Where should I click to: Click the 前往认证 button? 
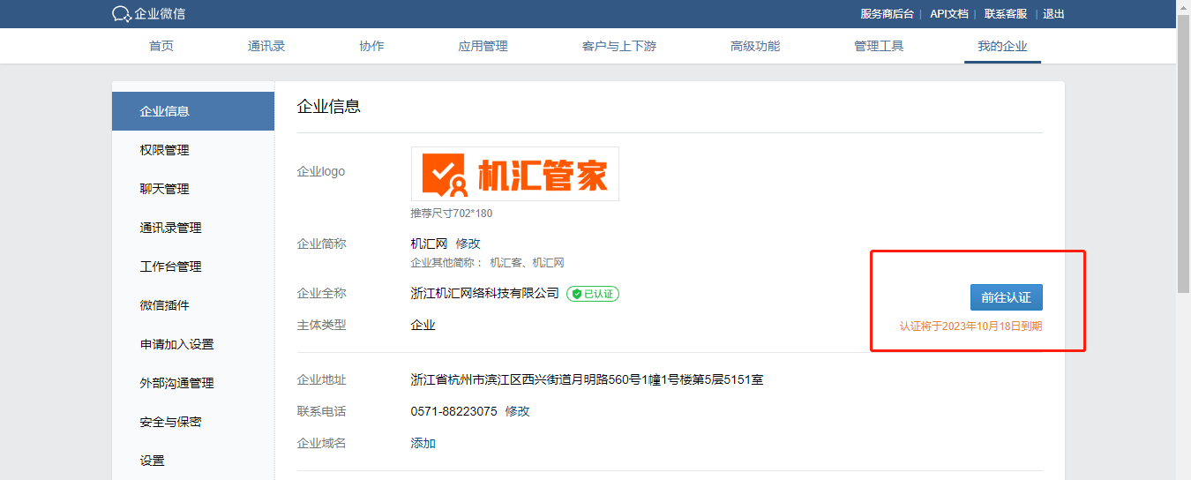[x=1007, y=297]
